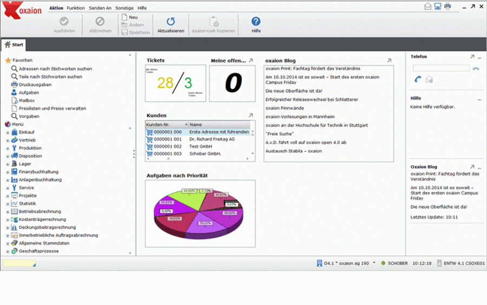Click the Statistik chart icon
Viewport: 487px width, 305px height.
[x=14, y=204]
